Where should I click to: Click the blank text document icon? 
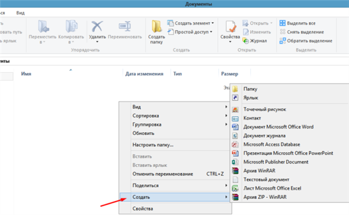(235, 180)
